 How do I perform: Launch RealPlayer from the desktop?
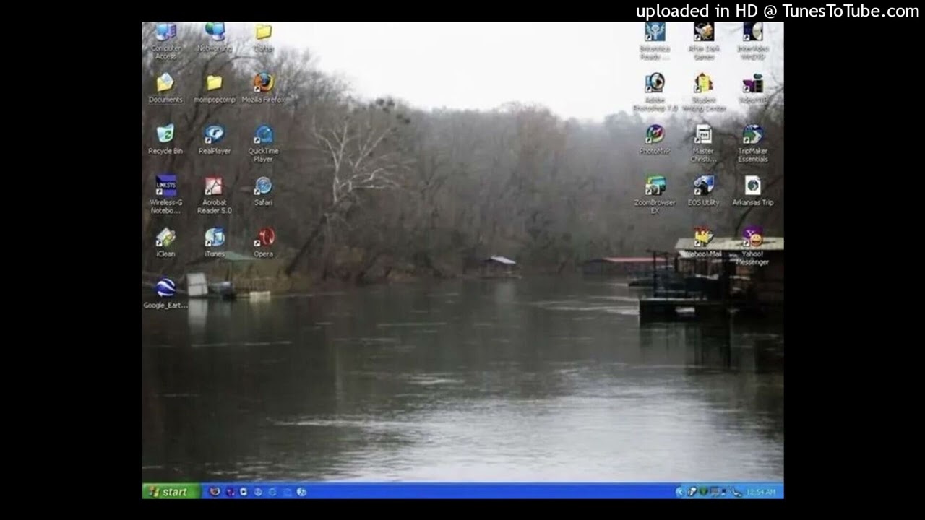(215, 140)
